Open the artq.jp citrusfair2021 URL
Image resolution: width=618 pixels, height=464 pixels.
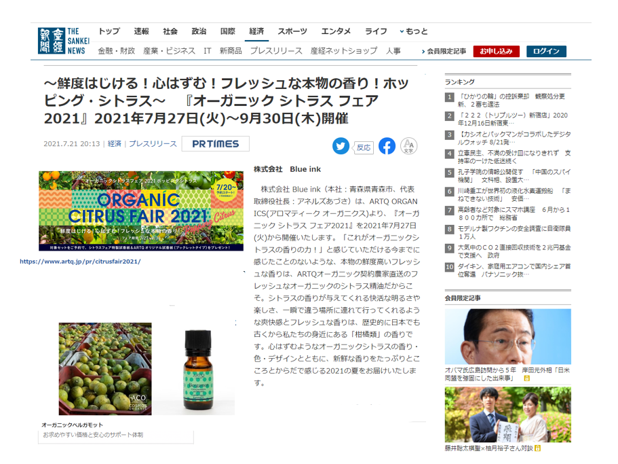[80, 262]
